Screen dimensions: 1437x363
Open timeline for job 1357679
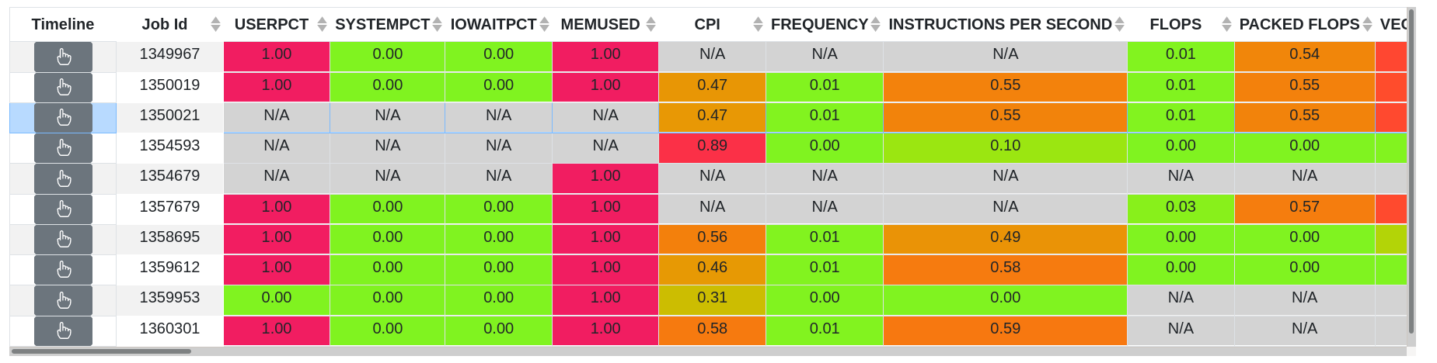tap(63, 209)
